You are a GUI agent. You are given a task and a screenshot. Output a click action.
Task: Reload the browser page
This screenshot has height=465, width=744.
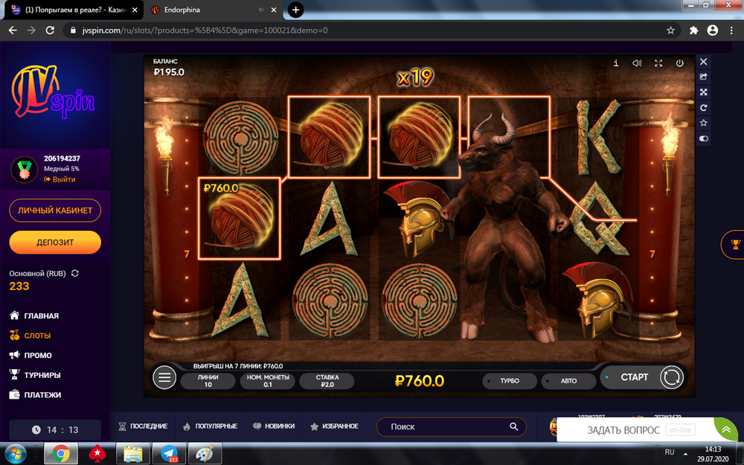click(50, 31)
